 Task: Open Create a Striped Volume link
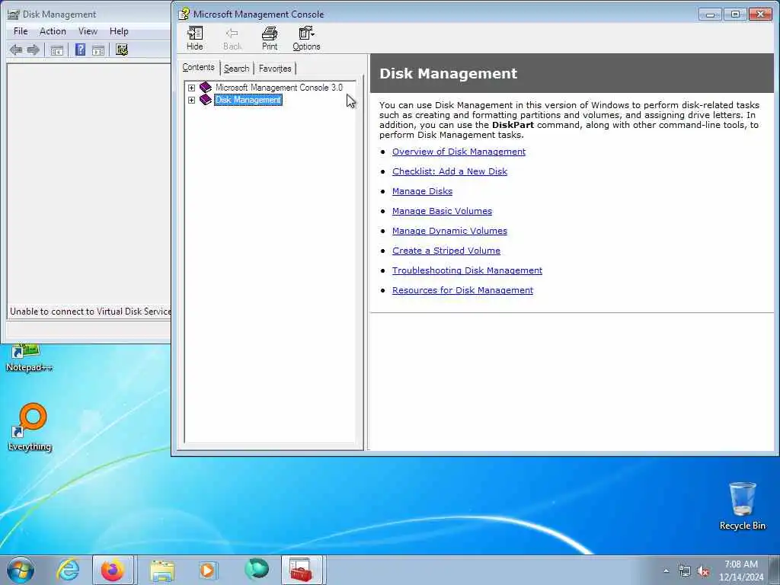click(446, 251)
